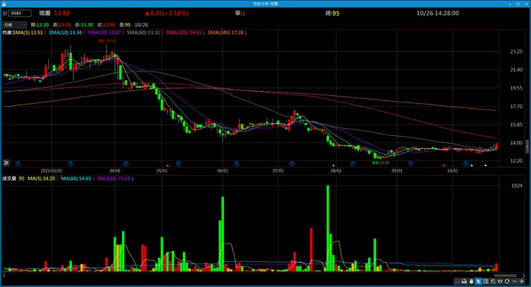This screenshot has height=287, width=531.
Task: Click the 開:13.30 open price text
Action: click(39, 25)
